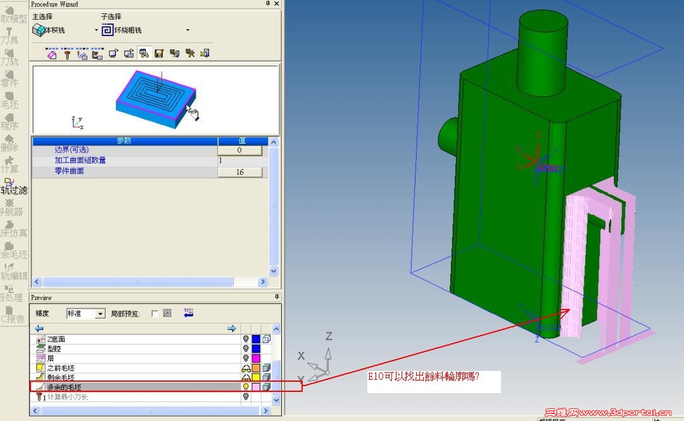Screen dimensions: 684x421
Task: Click the blue color swatch for Z底面
Action: pos(256,339)
